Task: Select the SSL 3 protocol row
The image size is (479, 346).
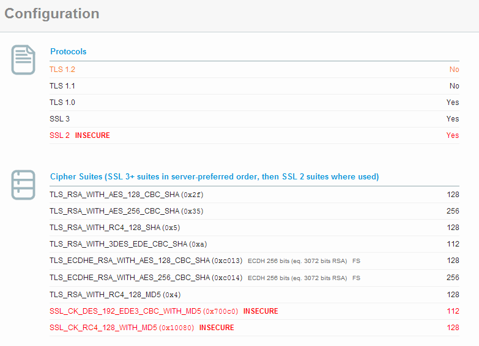Action: [254, 119]
